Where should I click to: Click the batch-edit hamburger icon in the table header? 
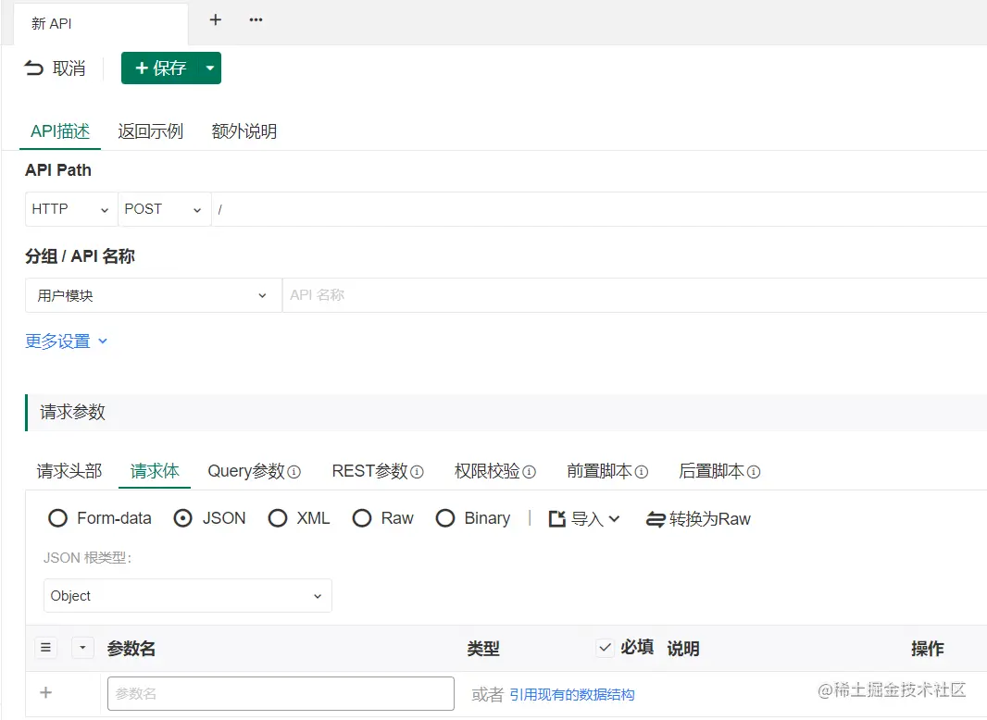45,648
